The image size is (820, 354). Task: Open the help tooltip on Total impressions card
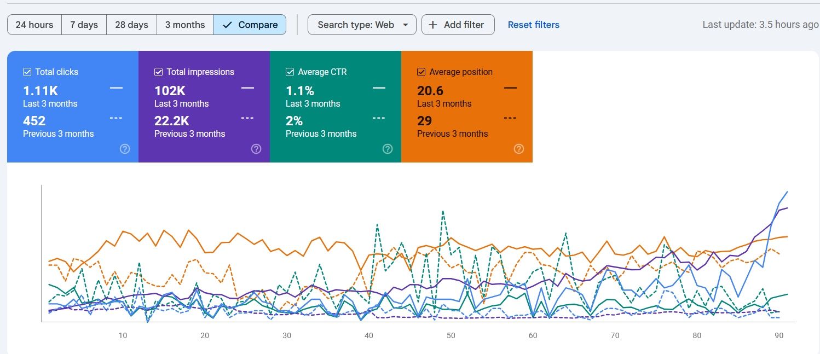256,148
